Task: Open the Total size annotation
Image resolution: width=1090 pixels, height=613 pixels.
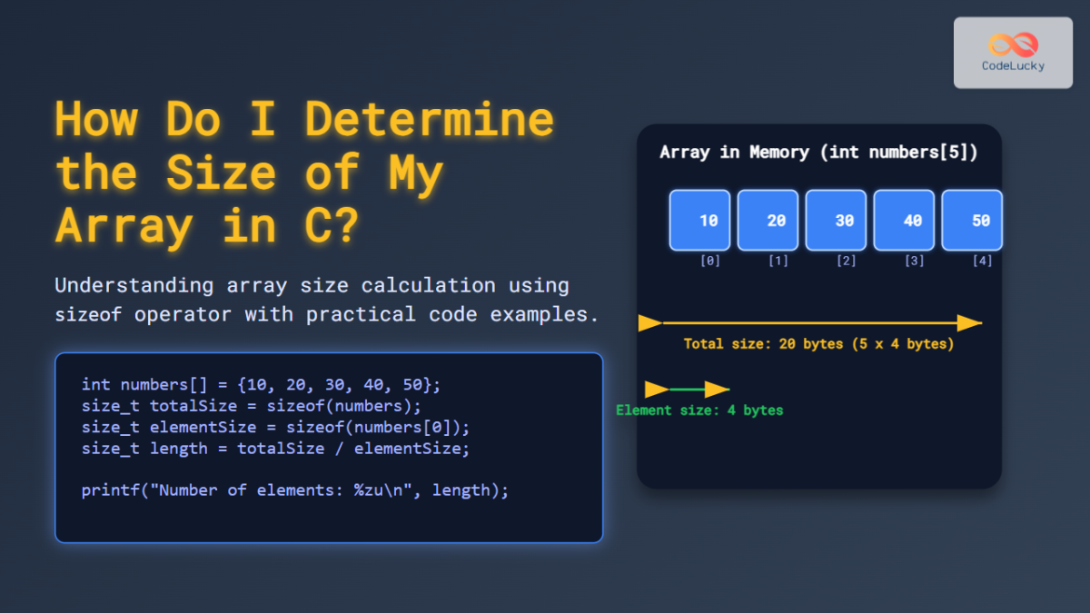Action: point(818,344)
